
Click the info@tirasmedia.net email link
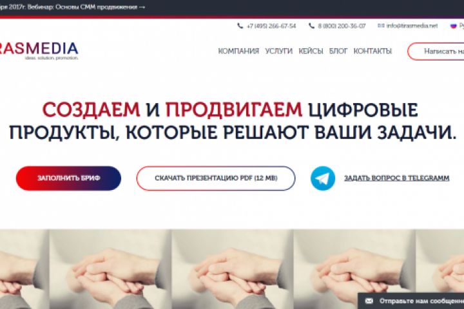pyautogui.click(x=412, y=26)
